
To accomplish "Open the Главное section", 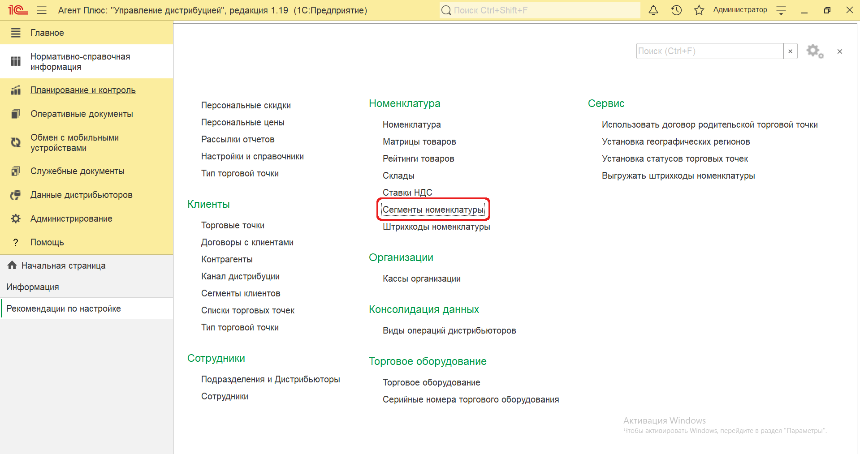I will tap(86, 33).
